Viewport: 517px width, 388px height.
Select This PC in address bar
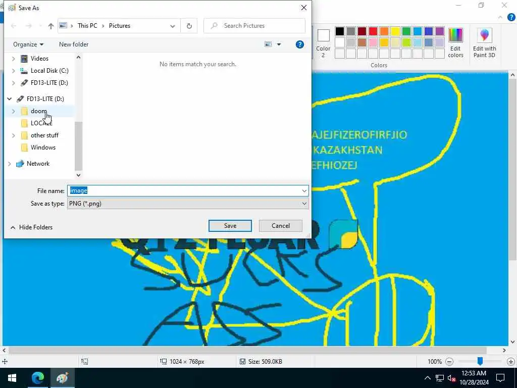click(87, 26)
